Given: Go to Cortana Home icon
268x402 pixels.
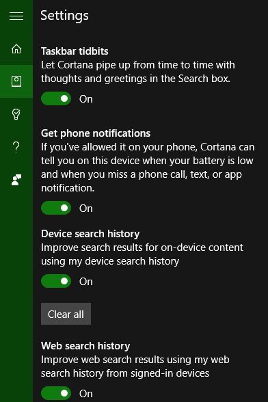Looking at the screenshot, I should 16,49.
